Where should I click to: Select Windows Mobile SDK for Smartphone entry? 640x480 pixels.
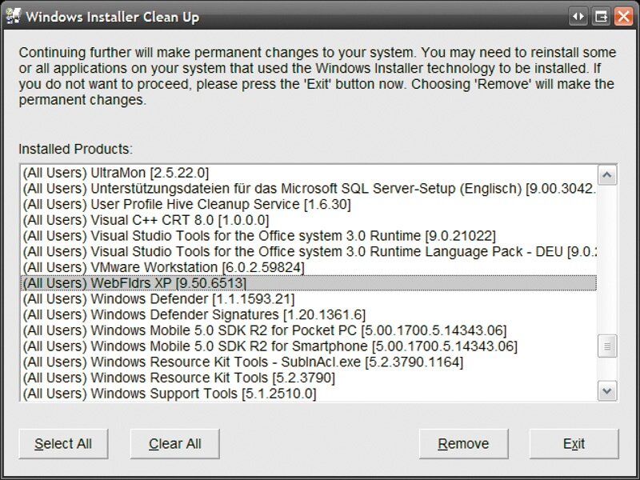pyautogui.click(x=270, y=346)
